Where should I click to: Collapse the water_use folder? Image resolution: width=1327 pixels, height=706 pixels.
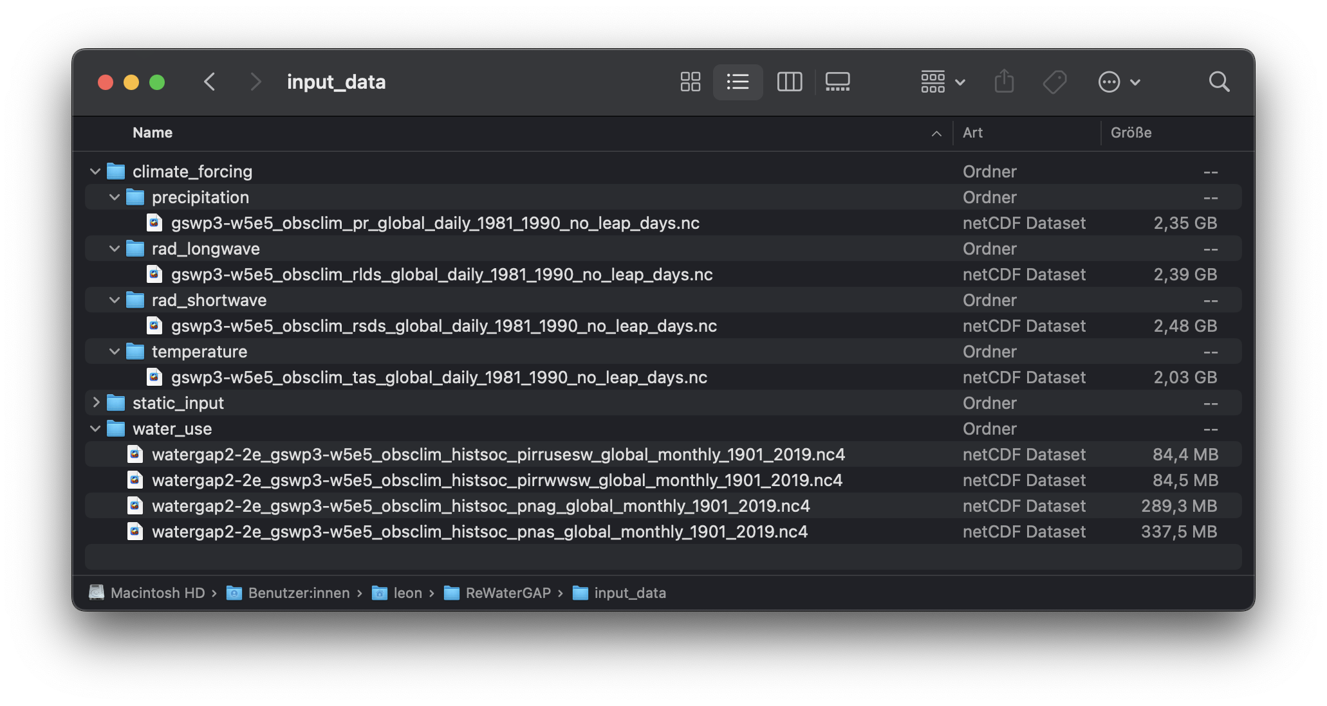[95, 429]
